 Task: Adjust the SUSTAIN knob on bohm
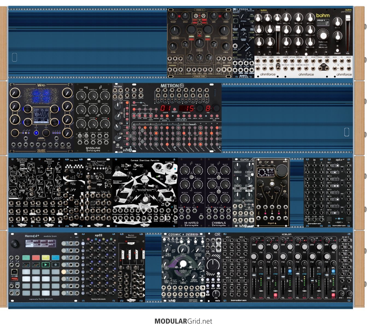298,17
